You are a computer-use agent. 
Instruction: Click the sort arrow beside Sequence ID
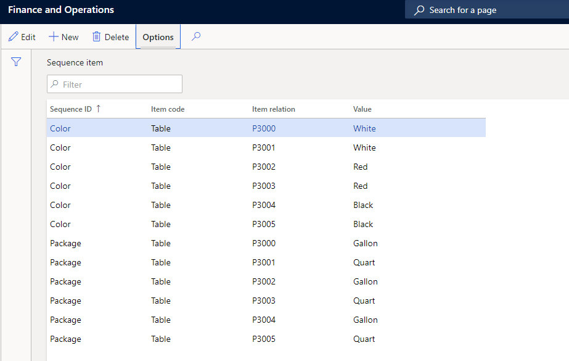pyautogui.click(x=99, y=109)
